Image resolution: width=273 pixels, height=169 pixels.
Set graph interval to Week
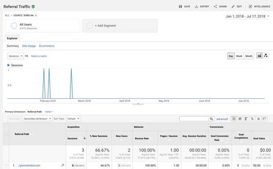239,56
